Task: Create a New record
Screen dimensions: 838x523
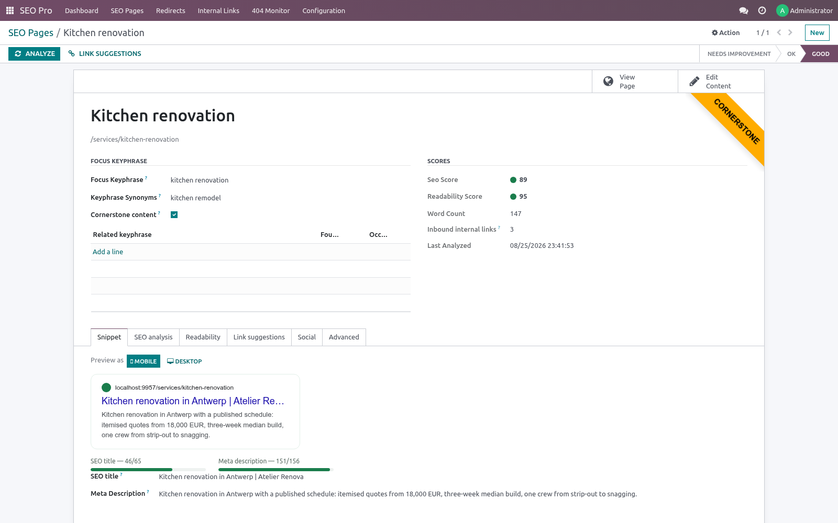Action: click(x=817, y=32)
